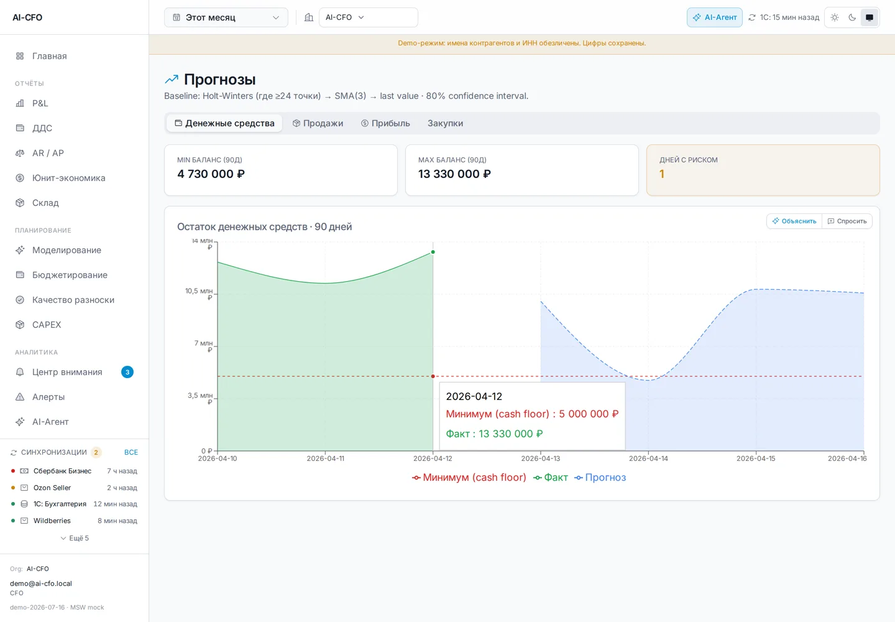895x622 pixels.
Task: Open Моделирование sparkle icon
Action: click(20, 250)
